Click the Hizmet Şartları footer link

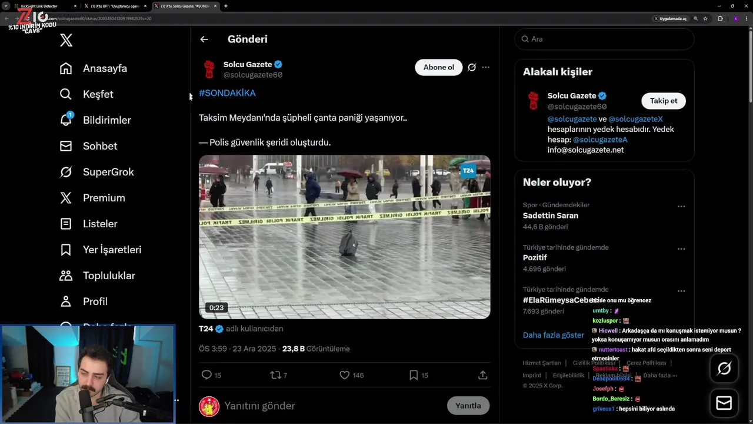pos(542,363)
